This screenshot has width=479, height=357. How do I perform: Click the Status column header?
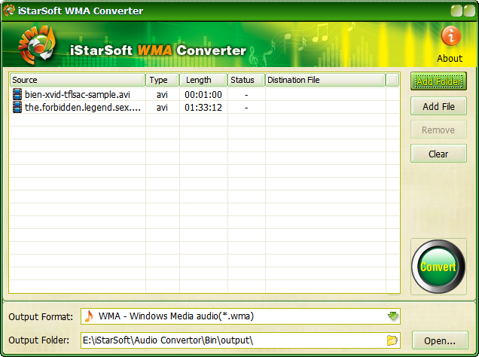(246, 80)
